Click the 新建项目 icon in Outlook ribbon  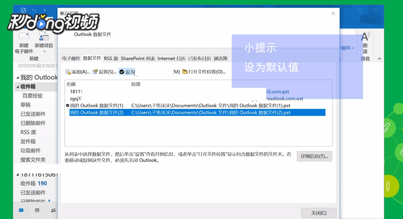(x=44, y=36)
